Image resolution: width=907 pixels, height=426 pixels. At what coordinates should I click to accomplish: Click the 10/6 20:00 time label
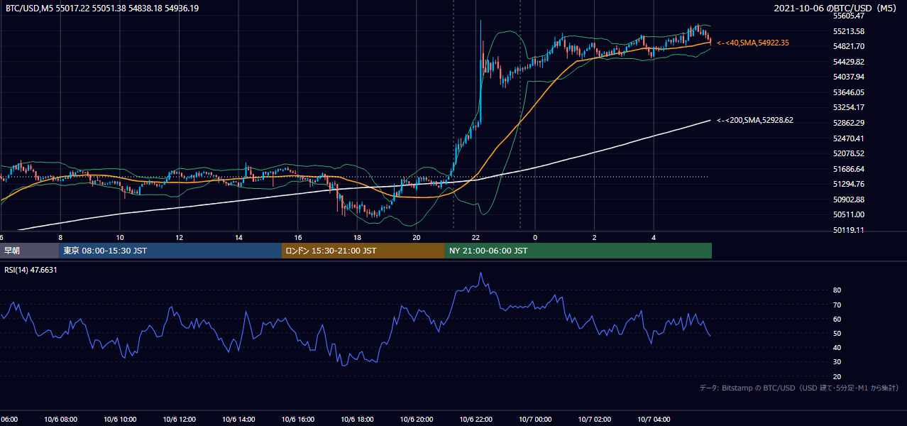pos(416,420)
